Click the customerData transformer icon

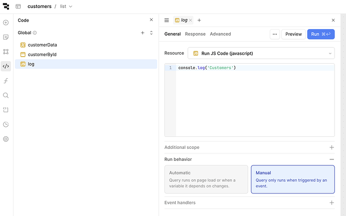pos(23,45)
